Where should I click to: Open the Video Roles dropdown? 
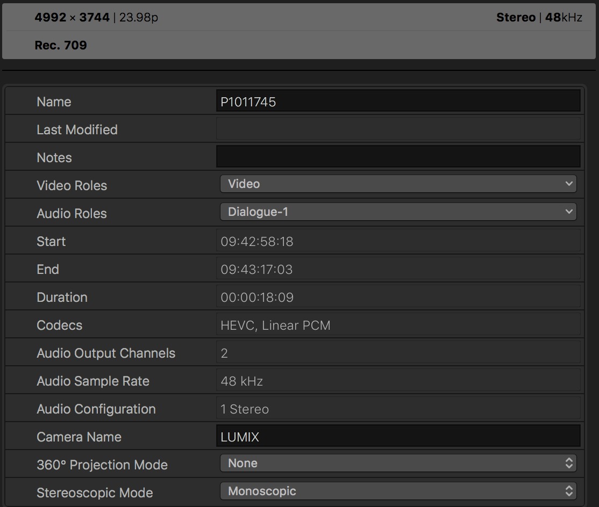point(398,184)
